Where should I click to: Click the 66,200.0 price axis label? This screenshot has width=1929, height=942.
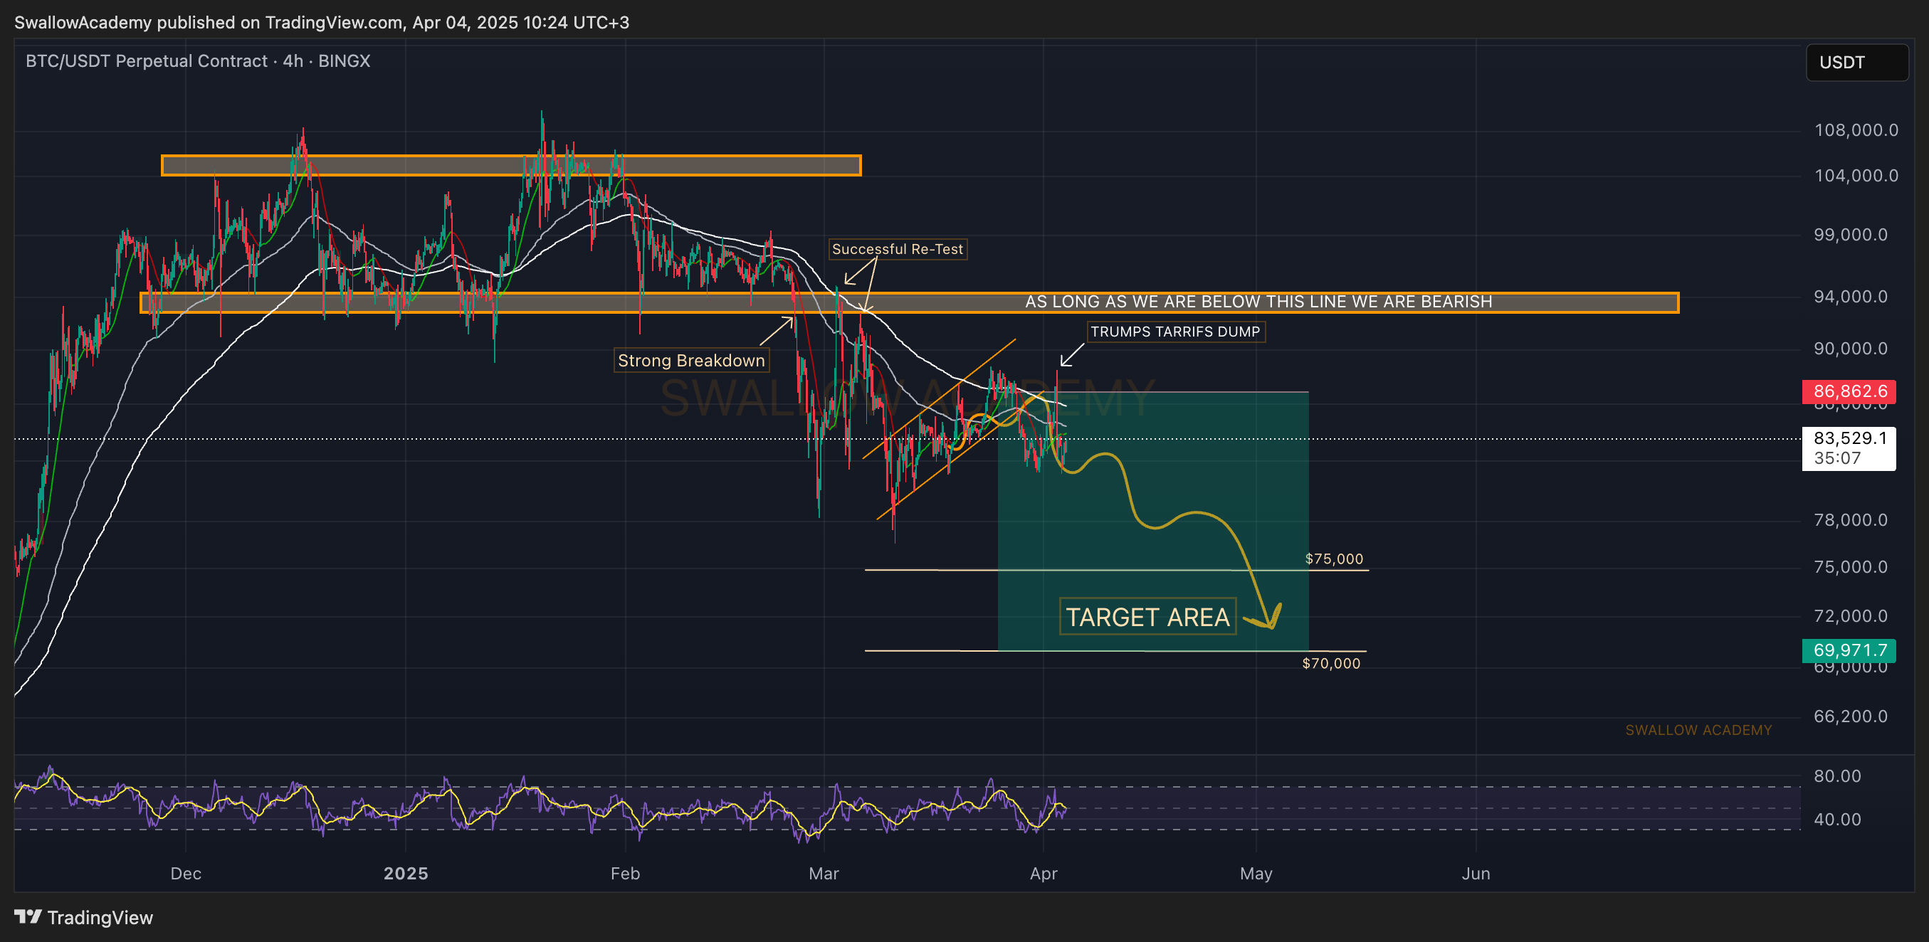1851,716
